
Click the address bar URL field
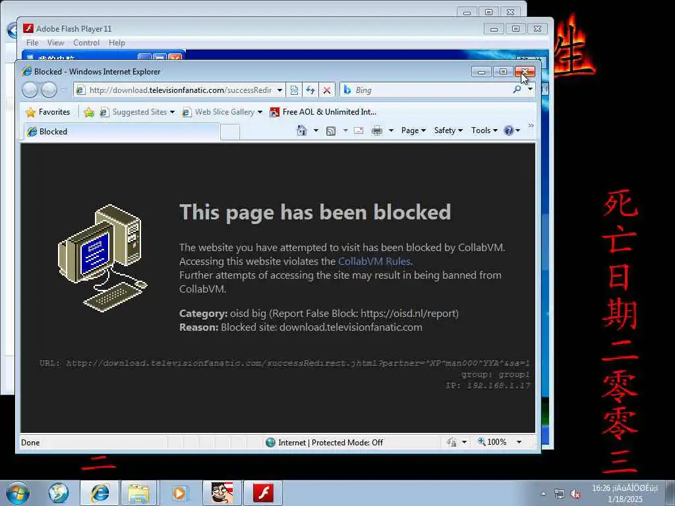tap(181, 90)
